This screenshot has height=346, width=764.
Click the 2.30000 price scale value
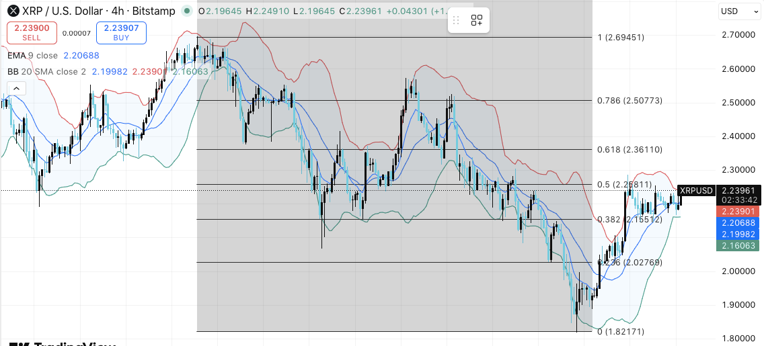pyautogui.click(x=738, y=171)
